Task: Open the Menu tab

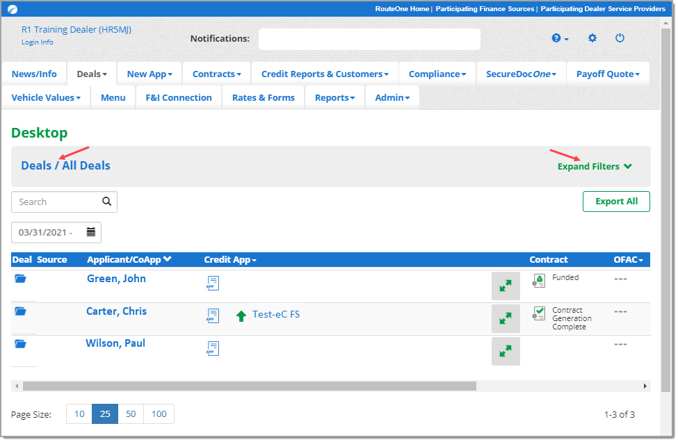Action: (x=113, y=98)
